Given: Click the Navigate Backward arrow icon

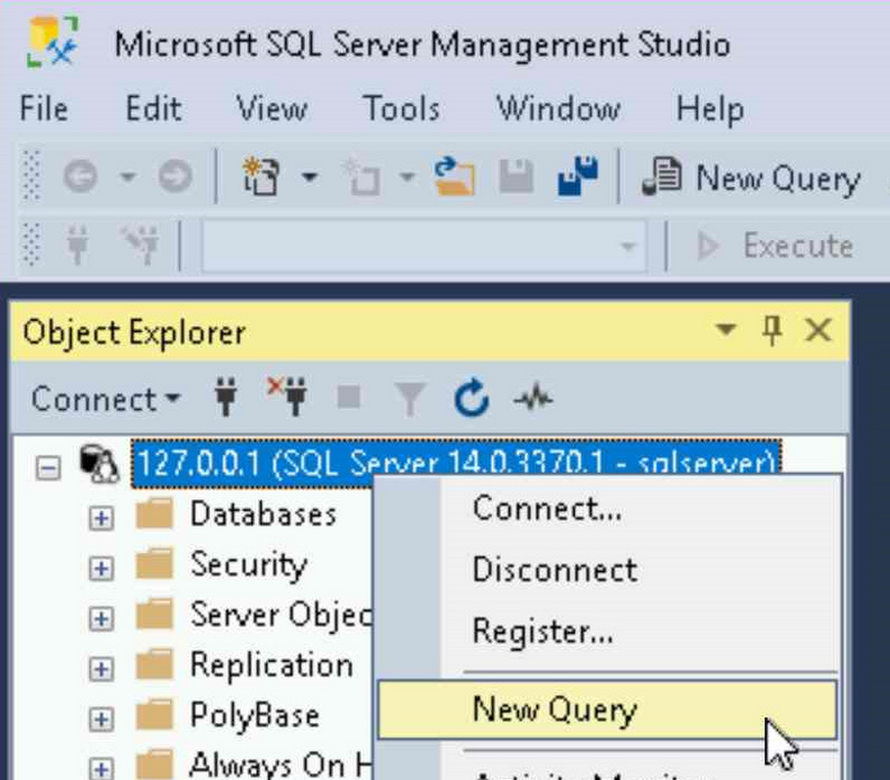Looking at the screenshot, I should tap(79, 176).
